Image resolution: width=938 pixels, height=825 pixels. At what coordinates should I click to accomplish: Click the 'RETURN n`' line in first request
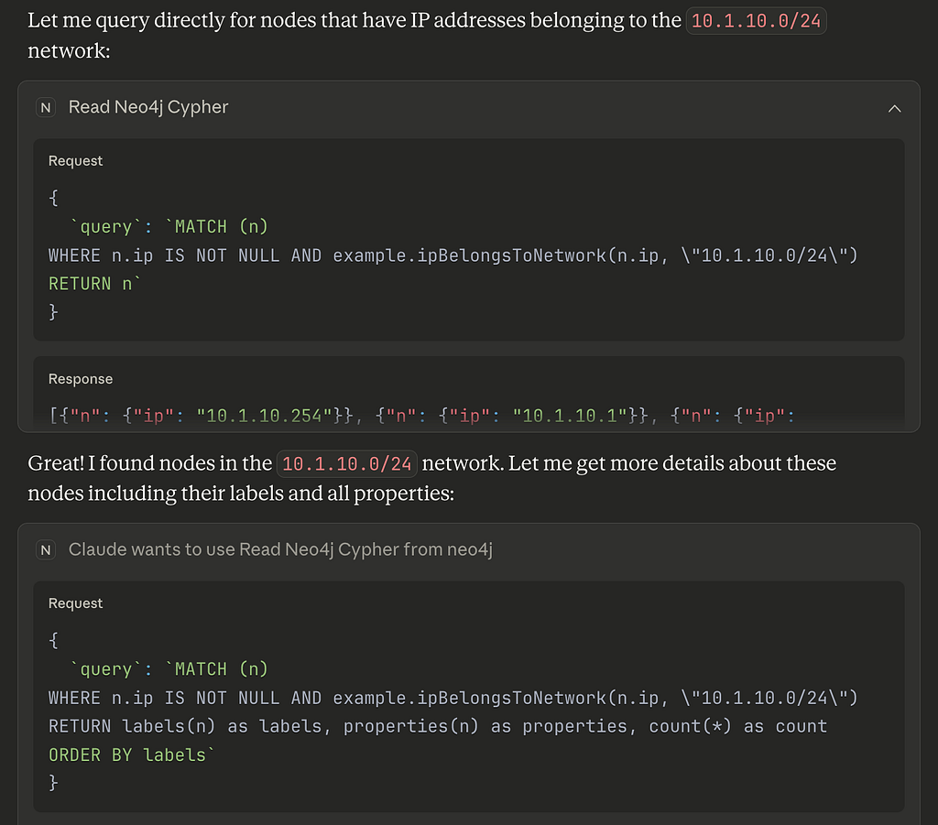pyautogui.click(x=94, y=284)
